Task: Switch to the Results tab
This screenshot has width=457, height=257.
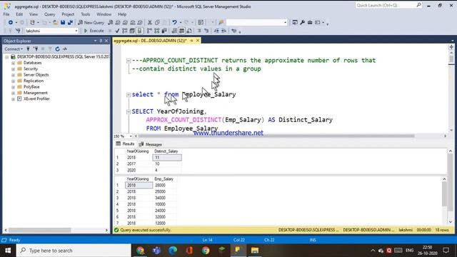Action: point(126,144)
